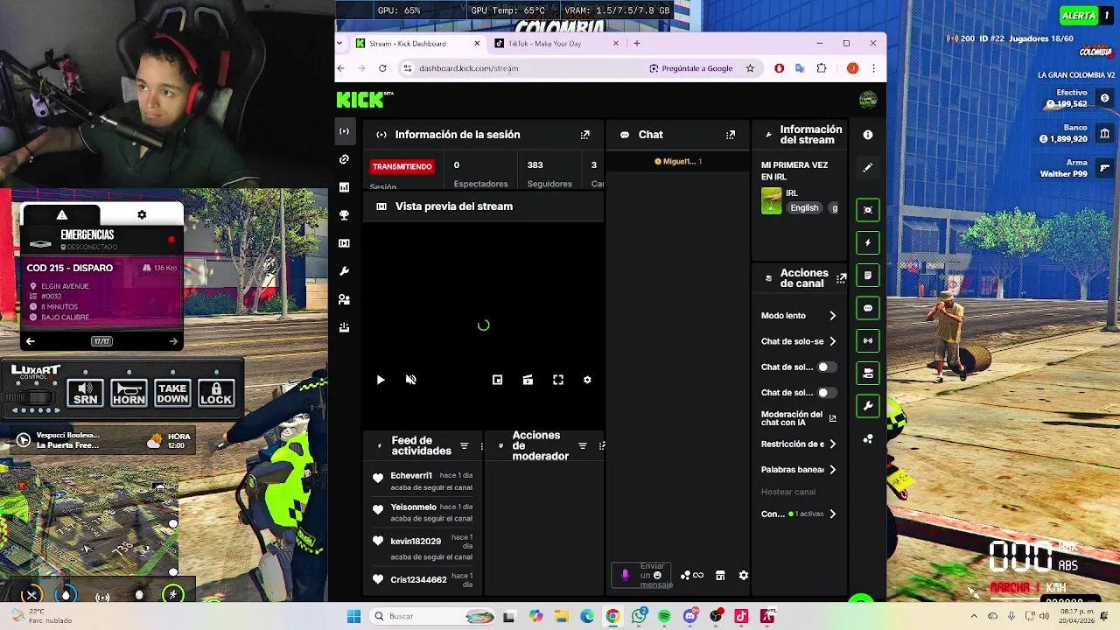Screen dimensions: 1120x630
Task: Pop out the Acciones de canal panel
Action: [842, 278]
